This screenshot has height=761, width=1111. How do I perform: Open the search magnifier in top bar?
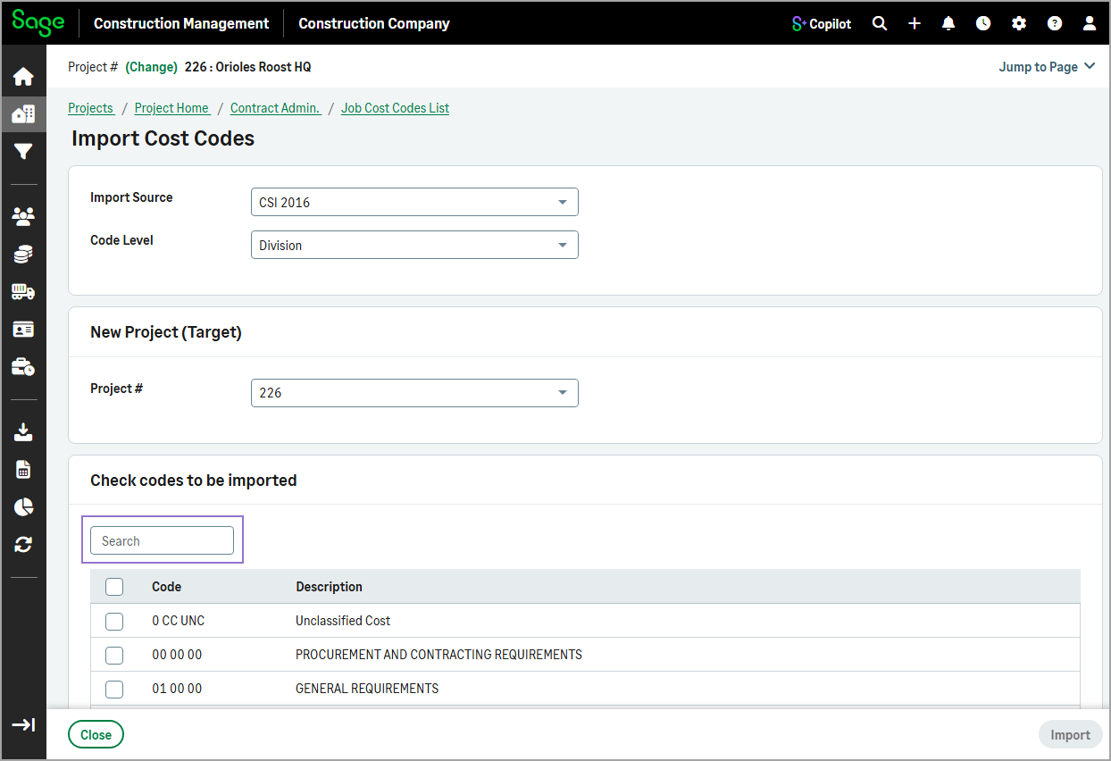tap(880, 23)
